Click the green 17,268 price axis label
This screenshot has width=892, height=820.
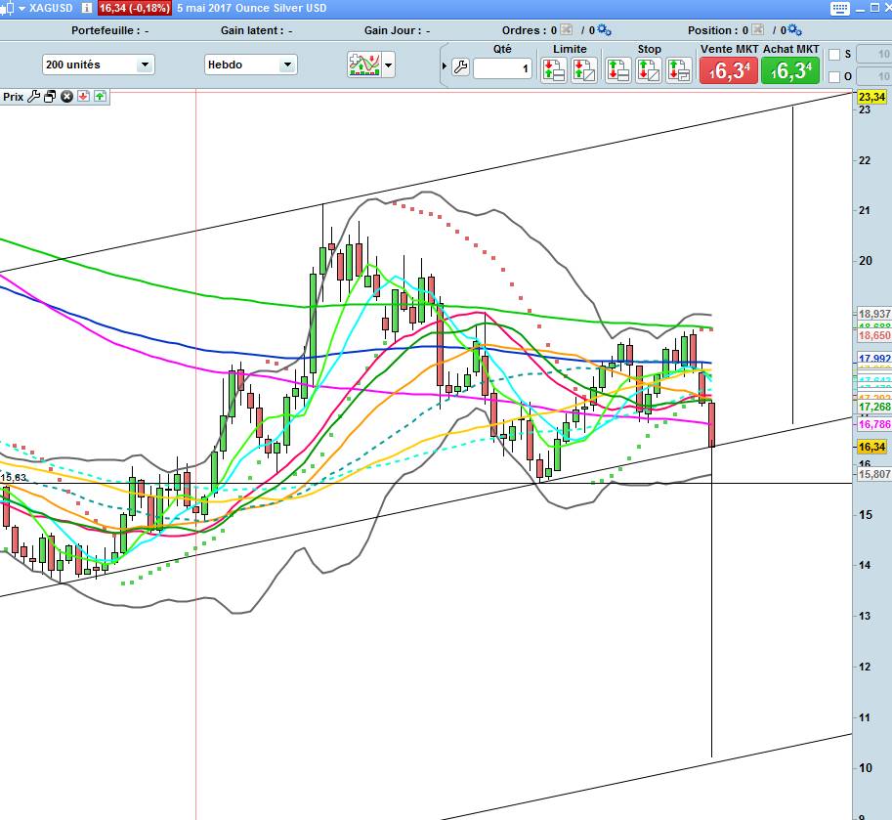tap(873, 407)
